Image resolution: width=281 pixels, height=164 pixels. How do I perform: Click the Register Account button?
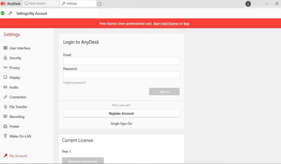[121, 114]
